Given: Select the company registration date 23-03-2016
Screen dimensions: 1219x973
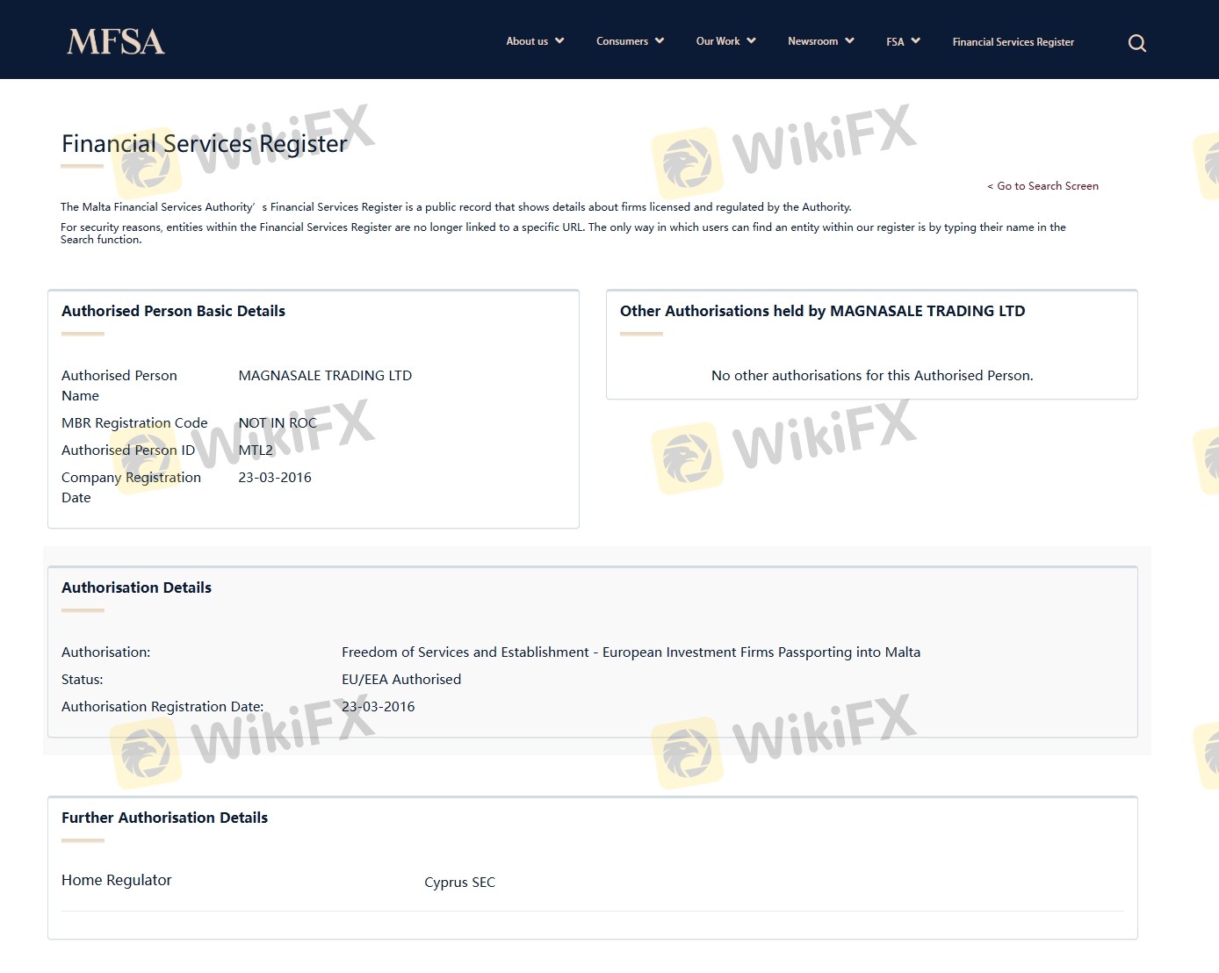Looking at the screenshot, I should (x=275, y=478).
